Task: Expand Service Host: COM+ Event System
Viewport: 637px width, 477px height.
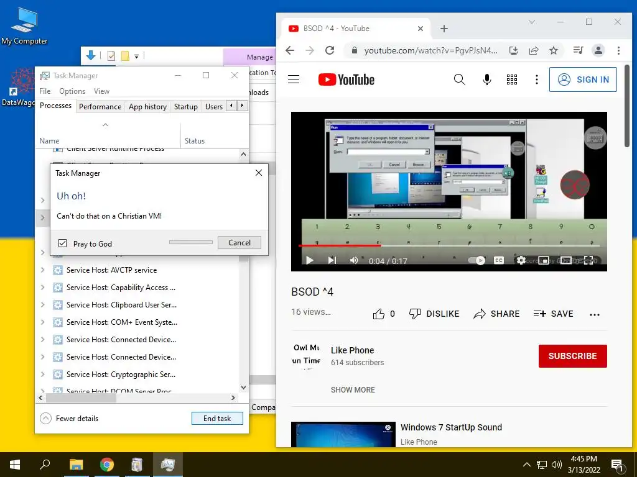Action: click(x=43, y=322)
